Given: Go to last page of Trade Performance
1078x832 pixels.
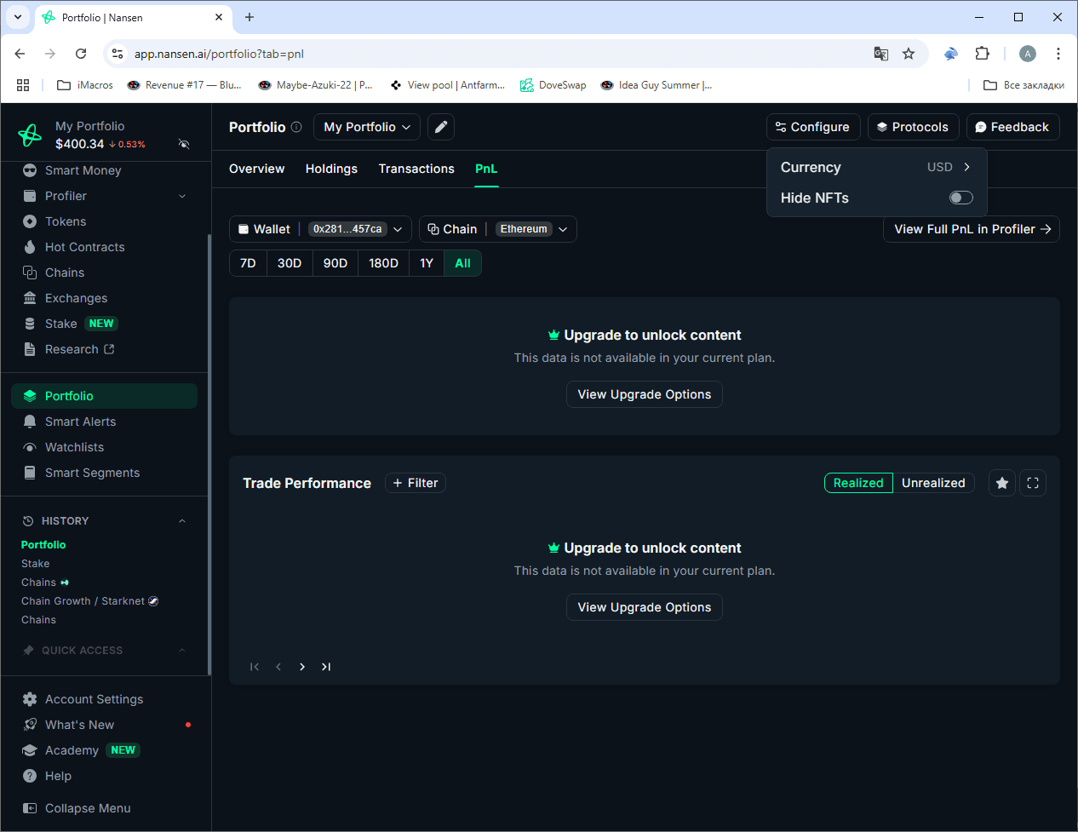Looking at the screenshot, I should pos(326,667).
